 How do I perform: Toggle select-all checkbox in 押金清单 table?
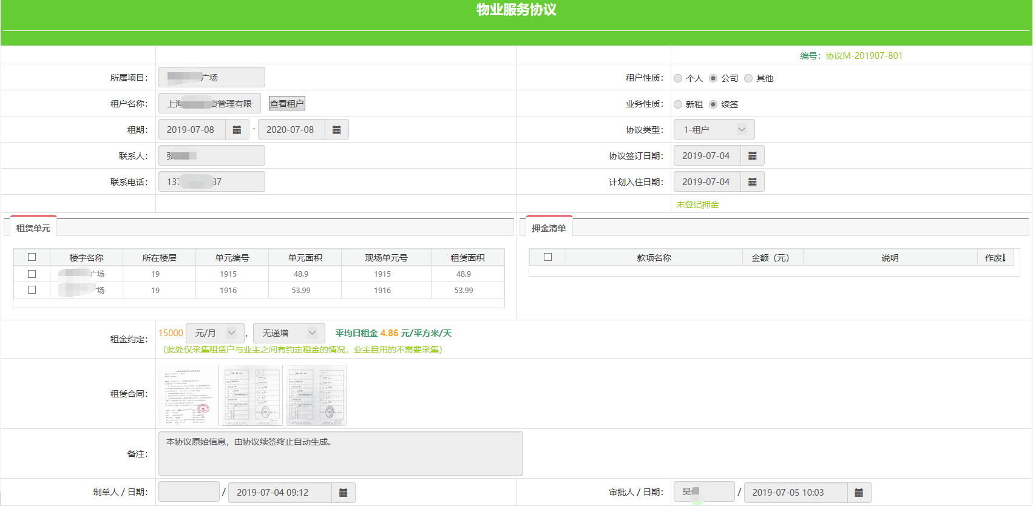pyautogui.click(x=547, y=257)
